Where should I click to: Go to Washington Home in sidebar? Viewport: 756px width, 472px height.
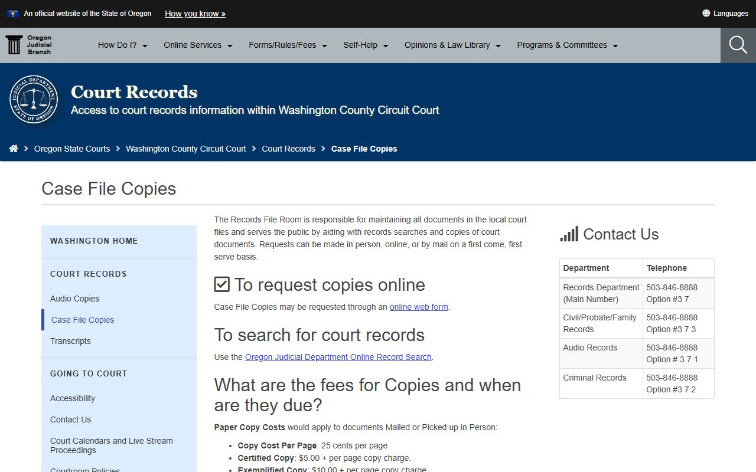(x=94, y=241)
